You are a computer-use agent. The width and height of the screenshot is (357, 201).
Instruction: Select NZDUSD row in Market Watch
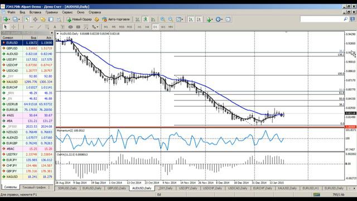tap(27, 132)
